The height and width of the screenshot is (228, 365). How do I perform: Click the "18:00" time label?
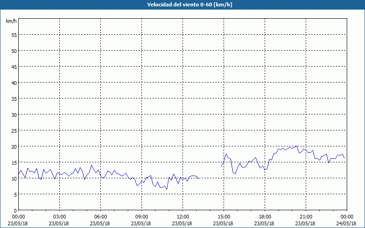(x=265, y=217)
